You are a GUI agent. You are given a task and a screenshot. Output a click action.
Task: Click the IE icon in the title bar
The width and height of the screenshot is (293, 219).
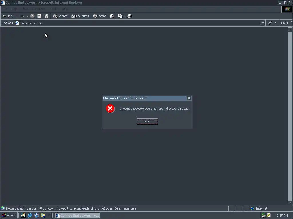pyautogui.click(x=3, y=2)
